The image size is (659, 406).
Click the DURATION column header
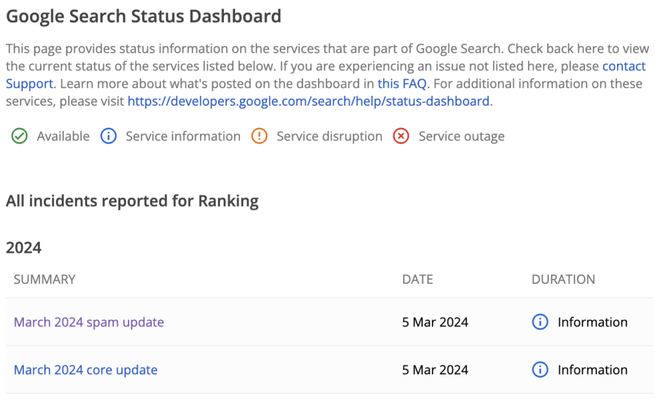tap(563, 279)
